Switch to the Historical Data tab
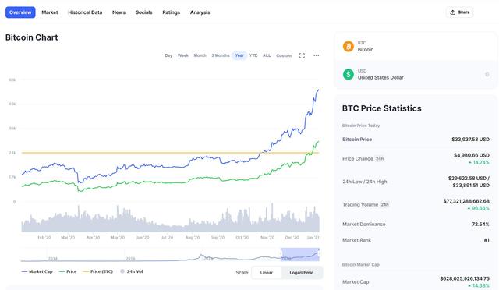 click(85, 12)
